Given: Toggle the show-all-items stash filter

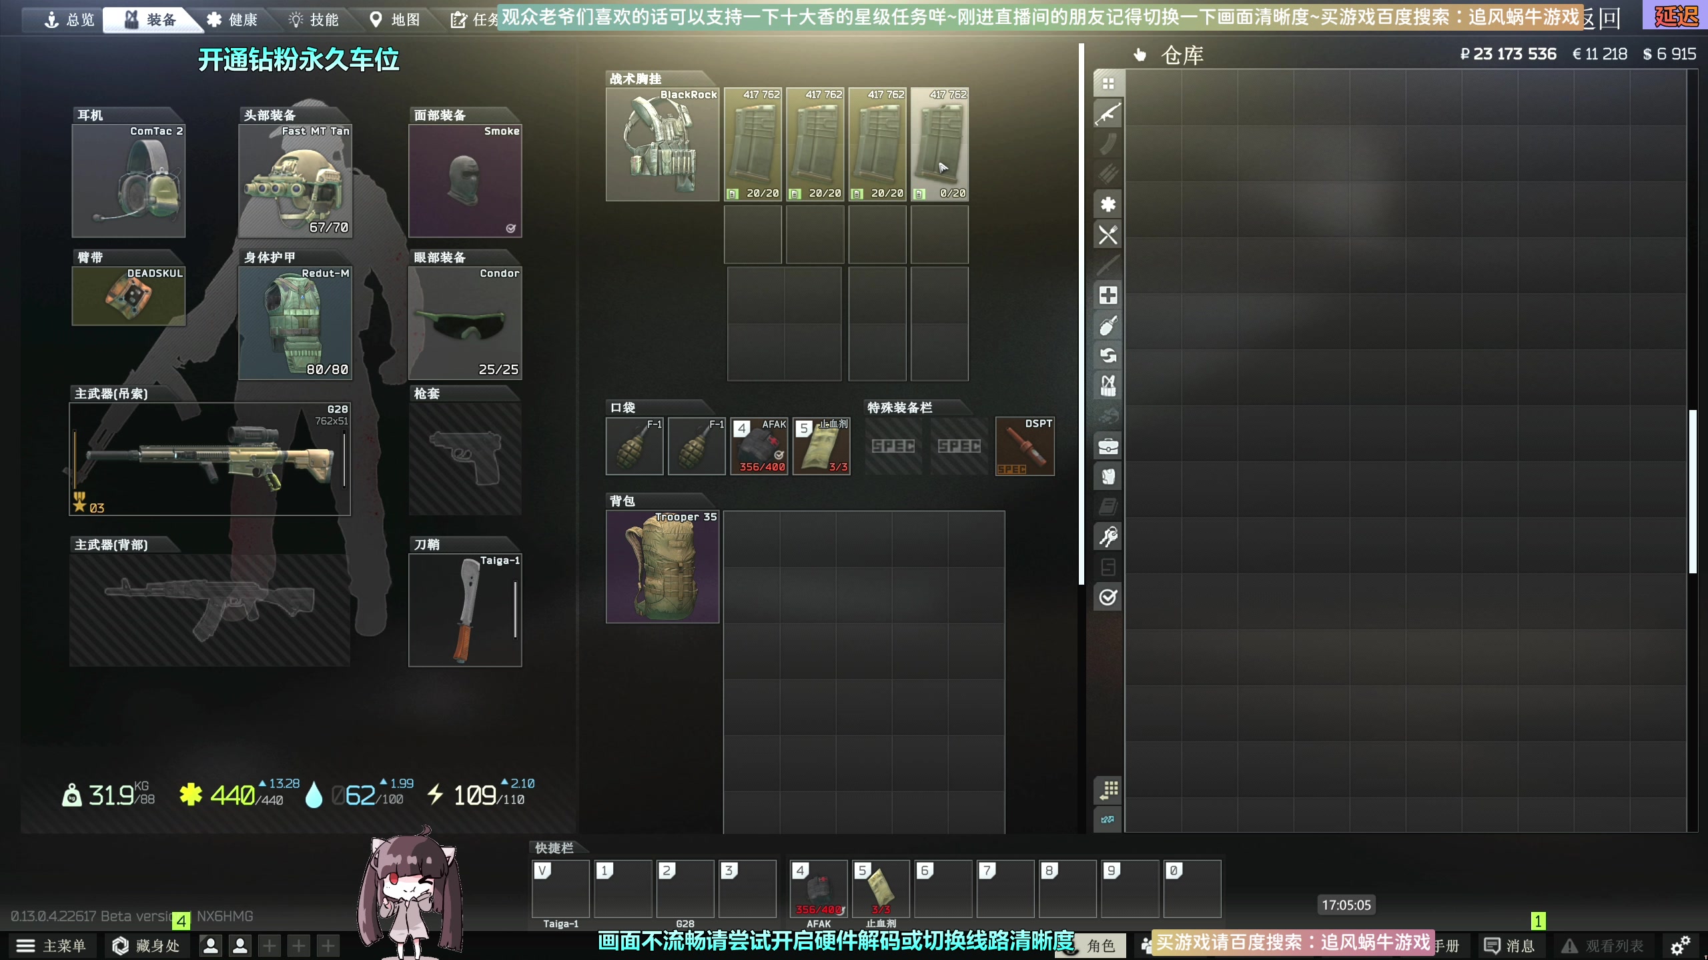Looking at the screenshot, I should pyautogui.click(x=1108, y=84).
